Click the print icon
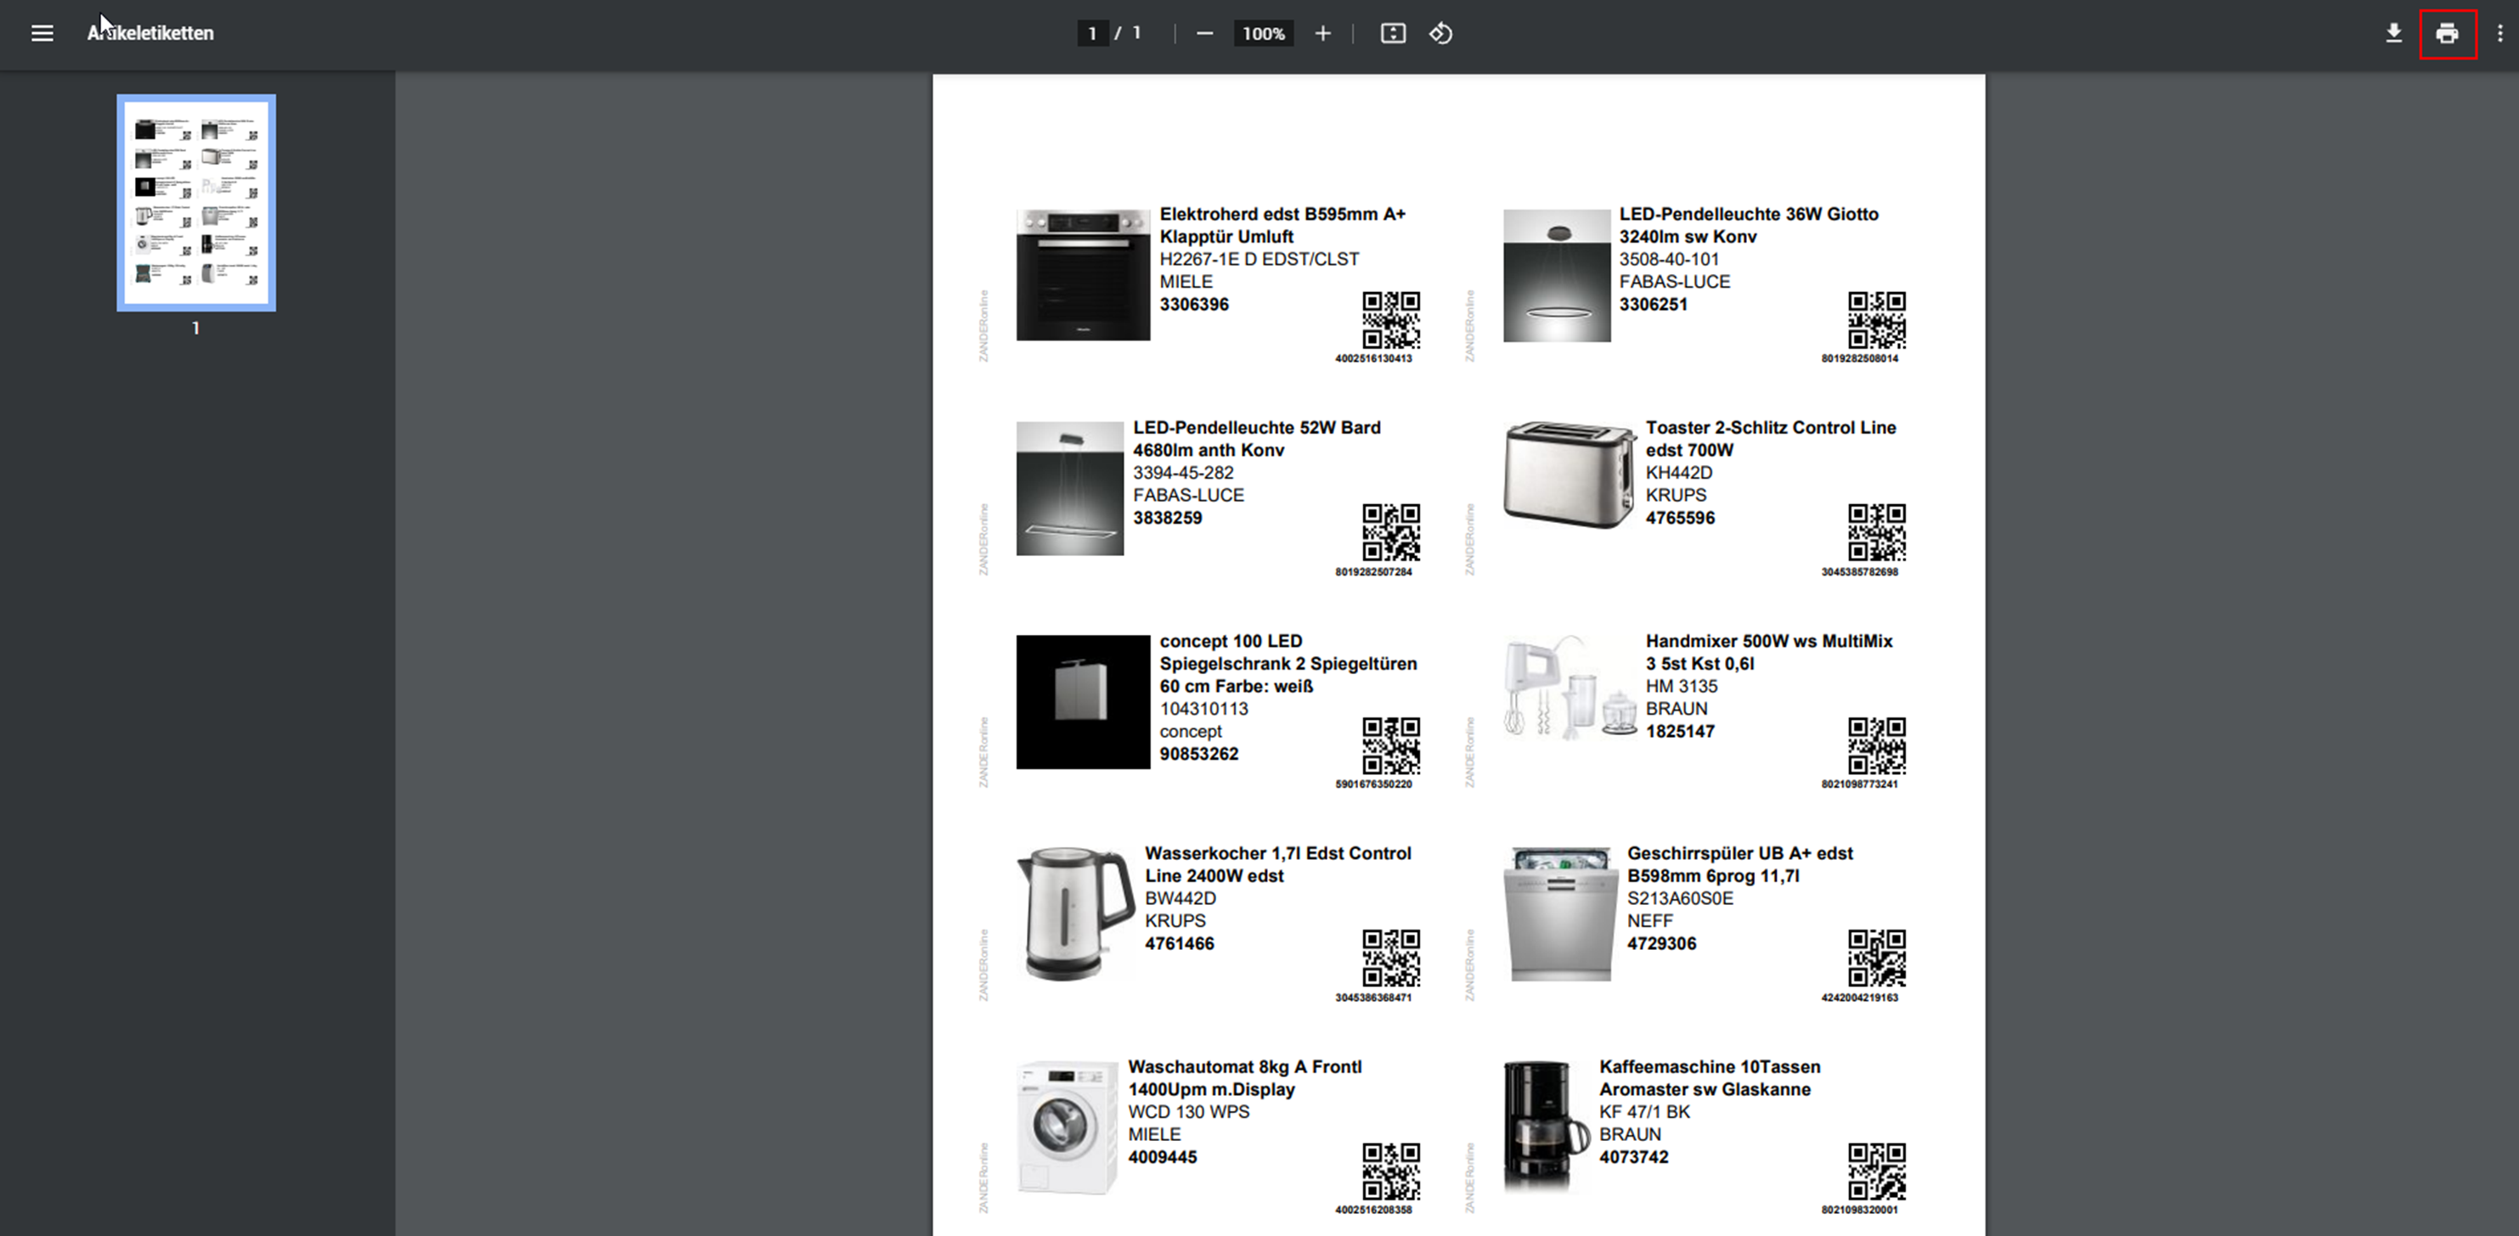 tap(2447, 33)
